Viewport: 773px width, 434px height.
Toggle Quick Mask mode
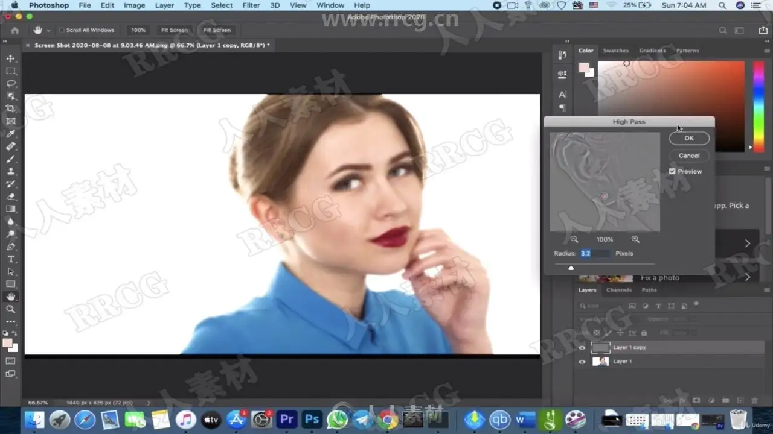point(10,361)
